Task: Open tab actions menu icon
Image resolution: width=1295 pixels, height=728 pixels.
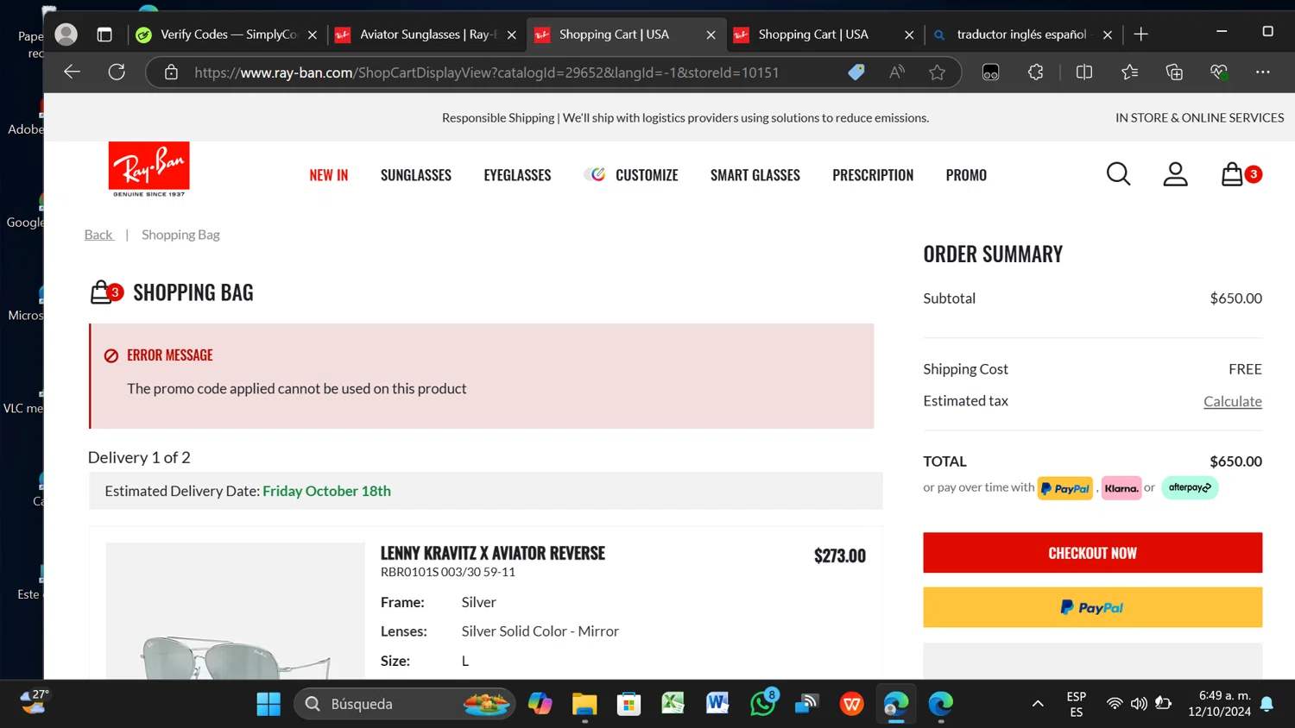Action: click(x=104, y=35)
